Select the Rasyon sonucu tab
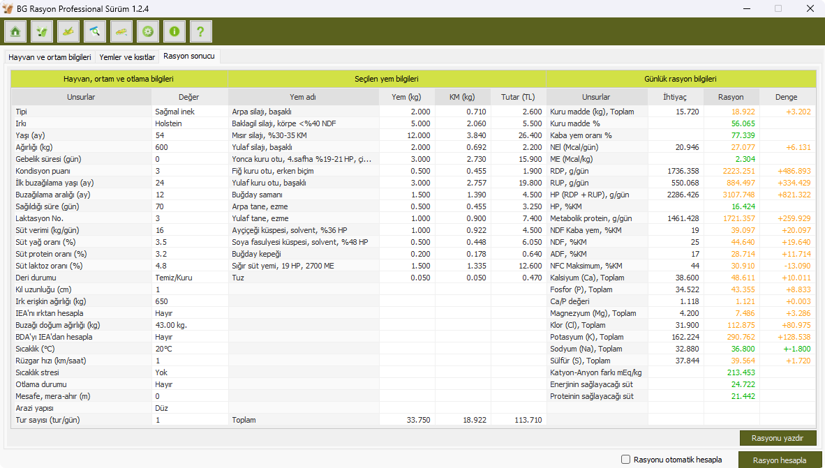825x468 pixels. pos(189,56)
